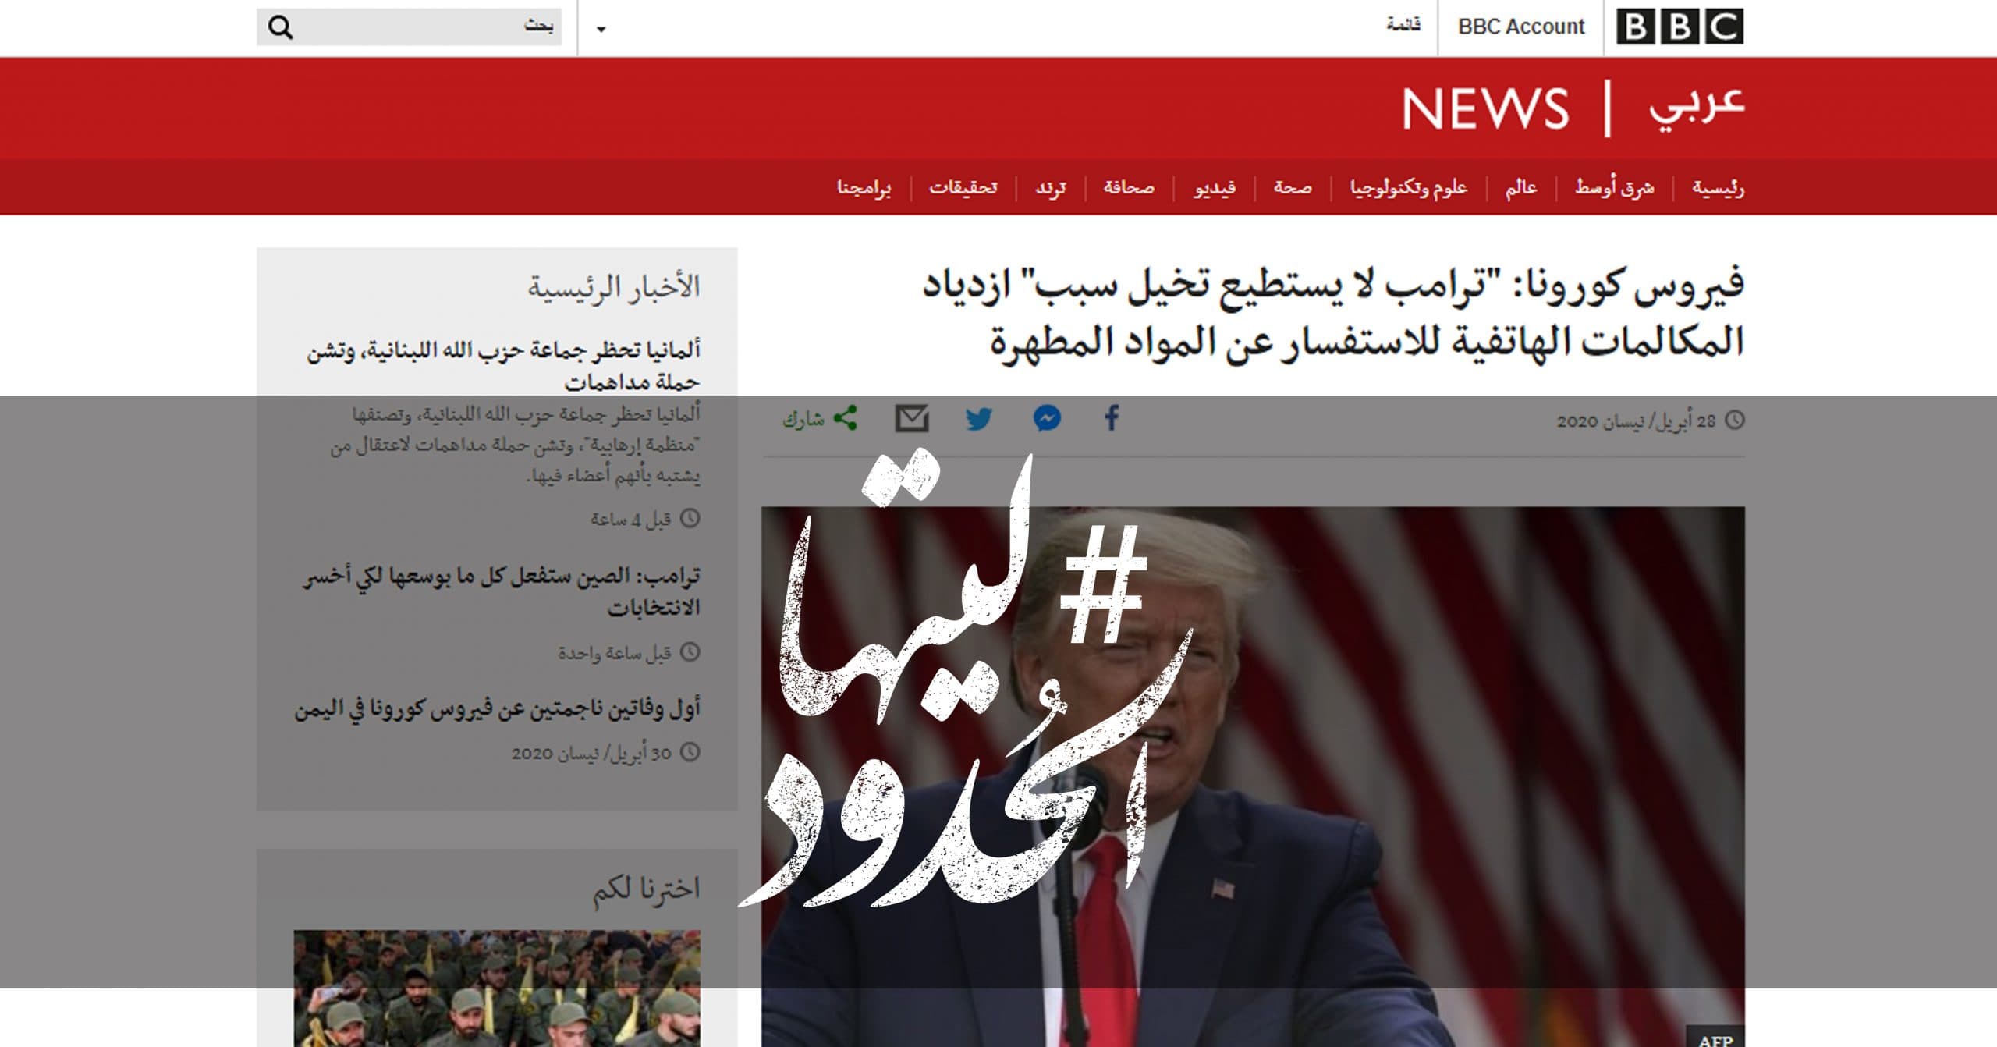Open صحة nav section

tap(1293, 188)
